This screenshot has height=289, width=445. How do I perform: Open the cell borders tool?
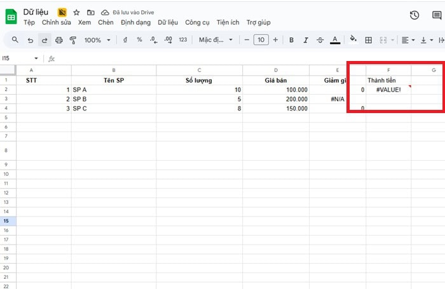(x=368, y=40)
